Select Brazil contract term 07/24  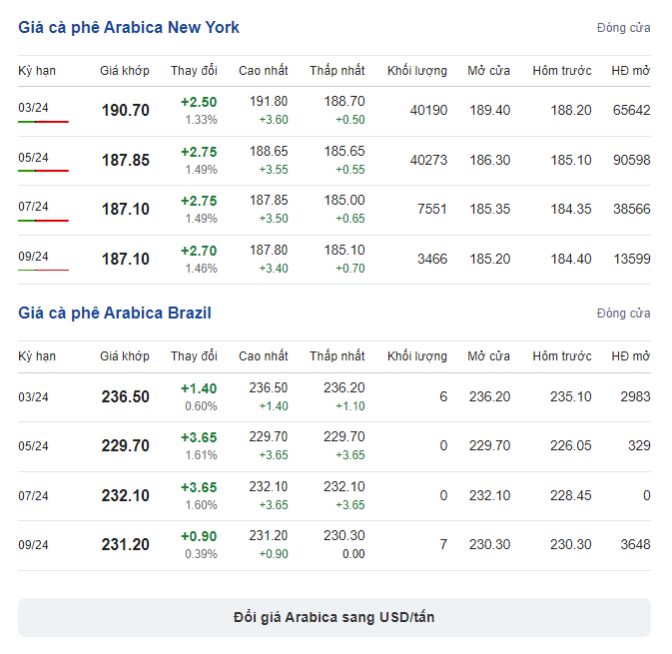pyautogui.click(x=33, y=496)
